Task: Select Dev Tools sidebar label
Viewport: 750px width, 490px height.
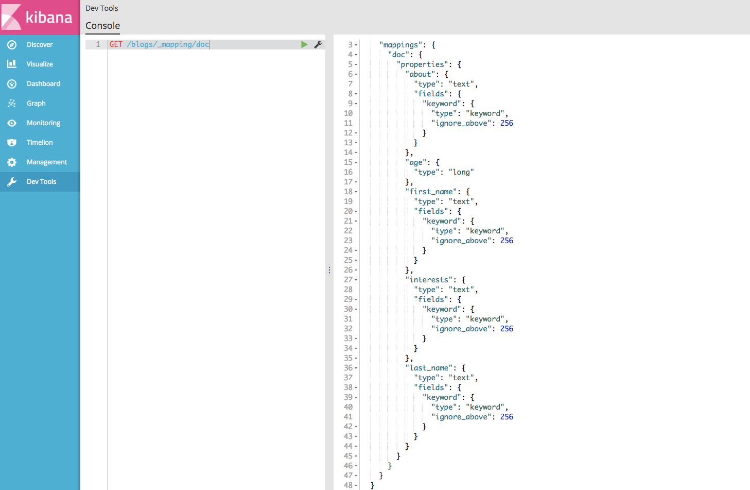Action: click(41, 182)
